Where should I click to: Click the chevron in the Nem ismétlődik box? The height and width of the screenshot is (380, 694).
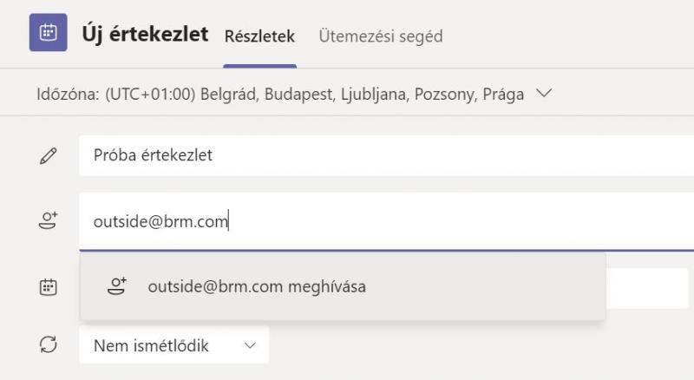(250, 345)
